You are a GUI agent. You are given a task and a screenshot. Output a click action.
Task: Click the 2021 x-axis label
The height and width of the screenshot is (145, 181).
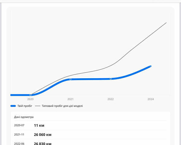[71, 99]
